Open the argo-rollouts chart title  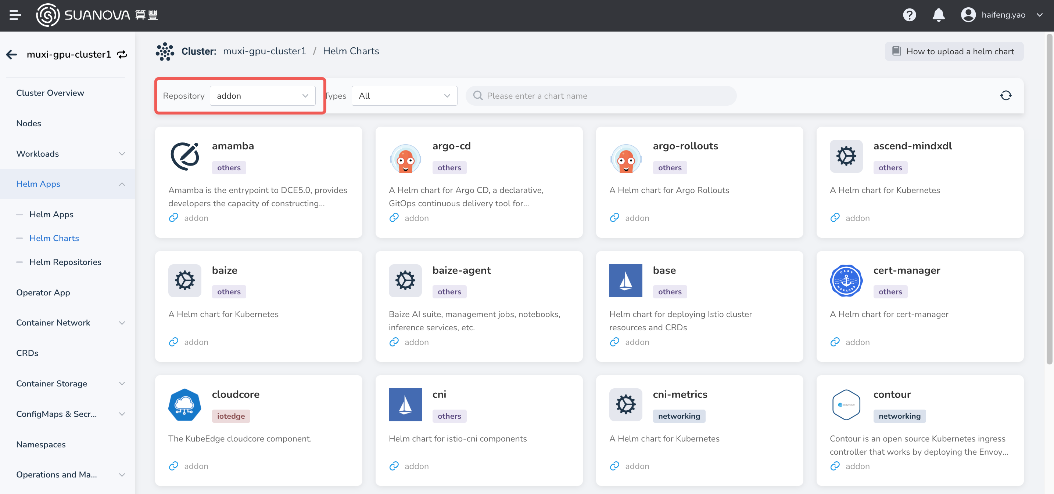click(x=685, y=146)
